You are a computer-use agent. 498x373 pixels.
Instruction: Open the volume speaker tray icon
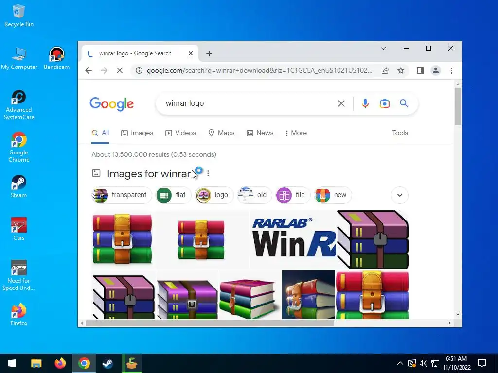pyautogui.click(x=424, y=363)
